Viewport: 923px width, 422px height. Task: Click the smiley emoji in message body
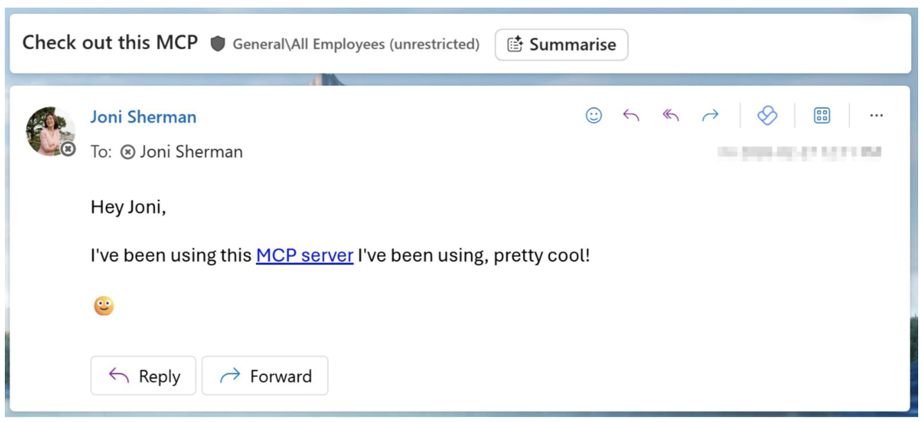pyautogui.click(x=104, y=306)
